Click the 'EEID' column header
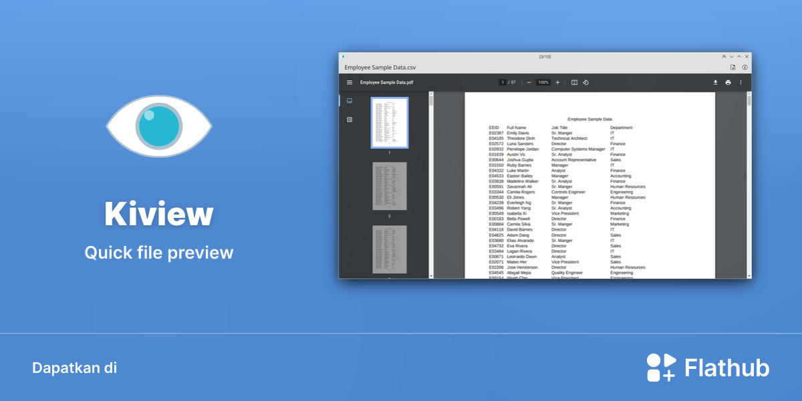802x401 pixels. 494,128
